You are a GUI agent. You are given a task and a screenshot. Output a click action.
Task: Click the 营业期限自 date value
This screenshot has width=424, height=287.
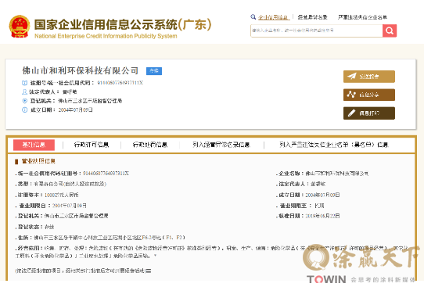click(69, 206)
